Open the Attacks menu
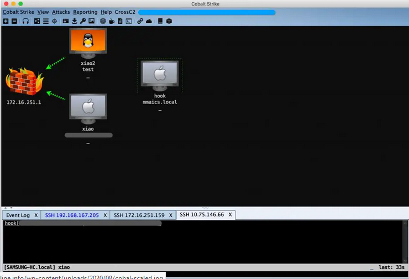Viewport: 409px width, 279px height. pos(61,12)
